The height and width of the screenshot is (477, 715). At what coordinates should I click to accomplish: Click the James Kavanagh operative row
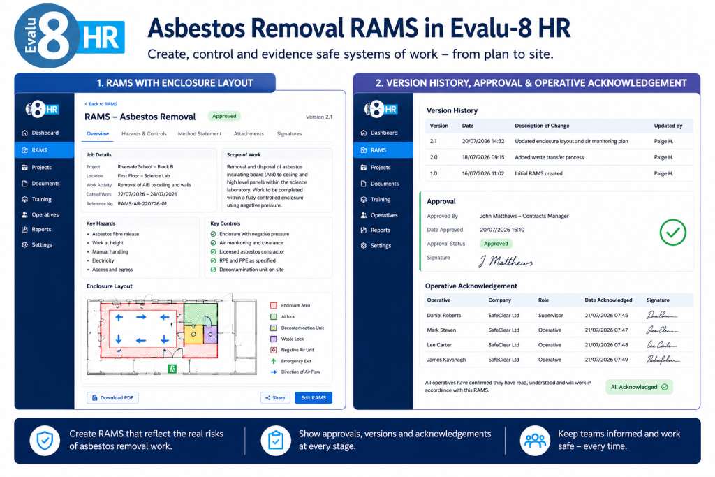pos(559,360)
